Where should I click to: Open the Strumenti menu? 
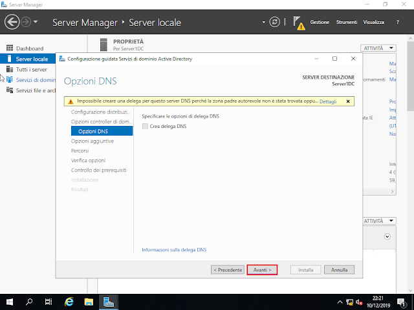(347, 22)
